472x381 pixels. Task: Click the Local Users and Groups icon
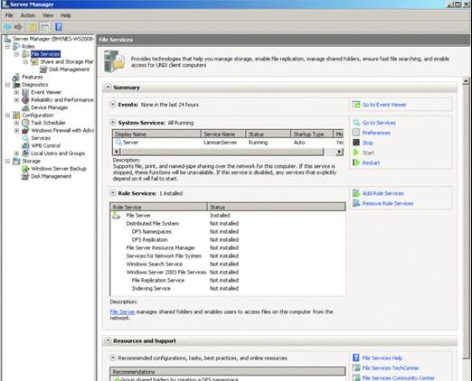tap(25, 153)
